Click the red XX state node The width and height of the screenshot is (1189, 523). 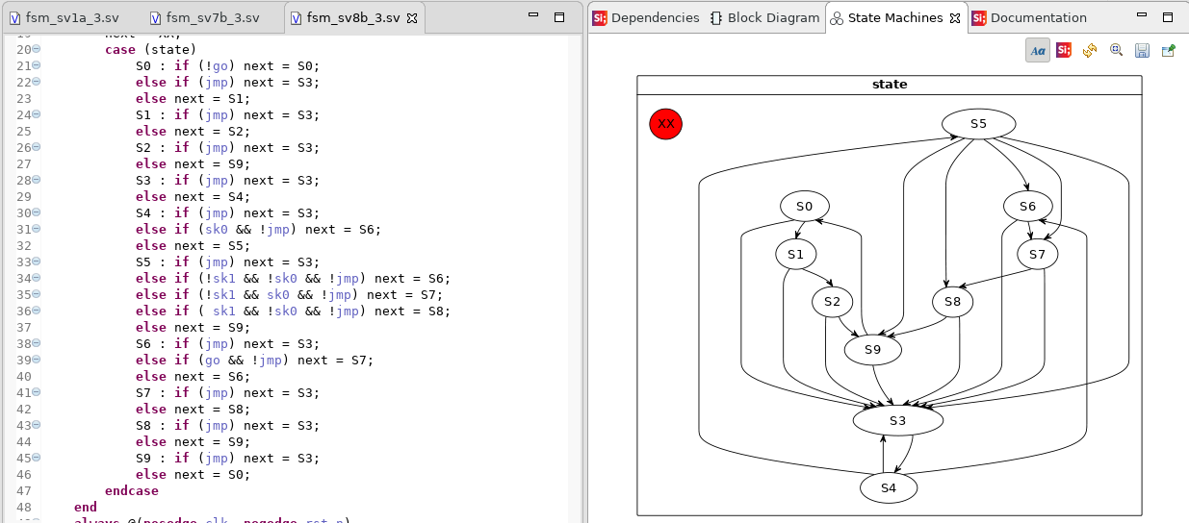point(665,124)
